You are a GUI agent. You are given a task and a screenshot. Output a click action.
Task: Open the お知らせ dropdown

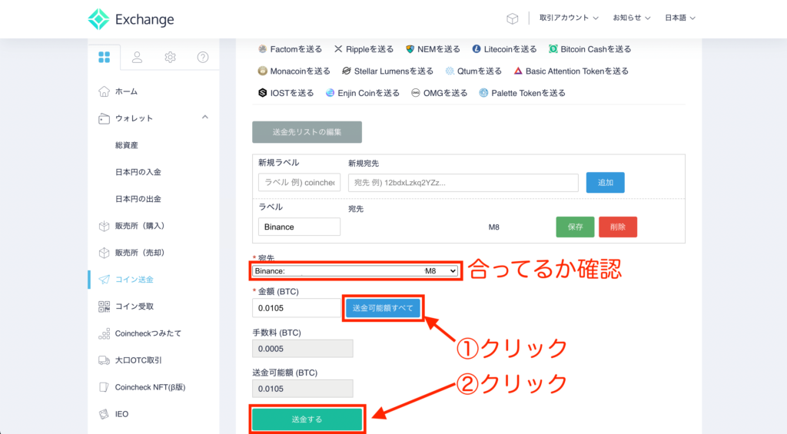pyautogui.click(x=632, y=18)
